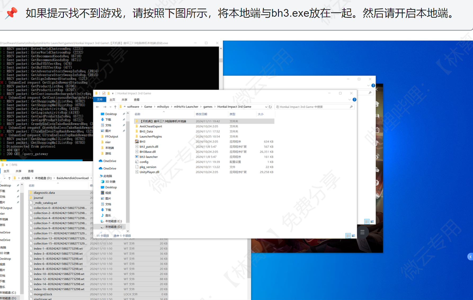The height and width of the screenshot is (300, 473).
Task: Select the 【天机阁】崩坏三7.9电脑单机本地端 folder
Action: pos(204,121)
